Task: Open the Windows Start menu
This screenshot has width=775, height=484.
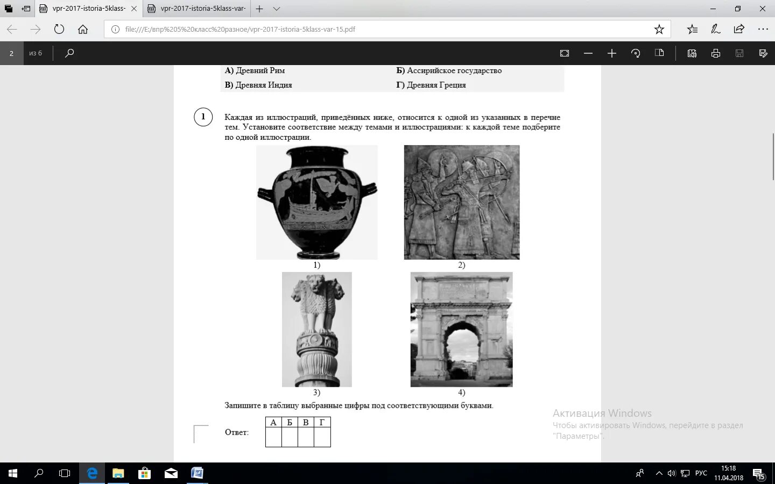Action: pos(13,473)
